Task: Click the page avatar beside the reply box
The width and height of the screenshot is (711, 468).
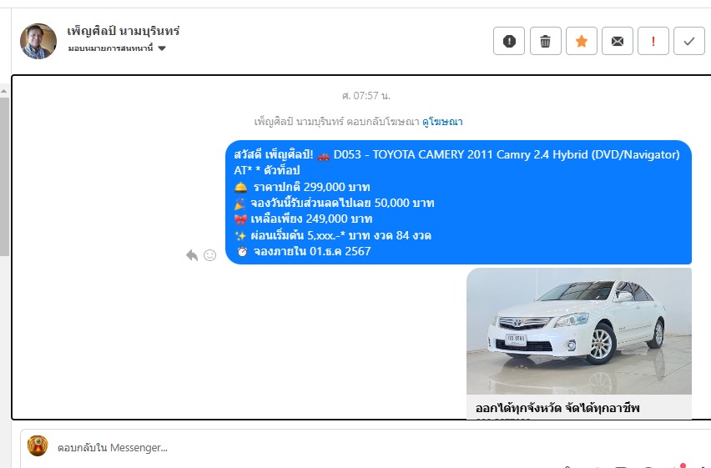Action: pyautogui.click(x=38, y=445)
